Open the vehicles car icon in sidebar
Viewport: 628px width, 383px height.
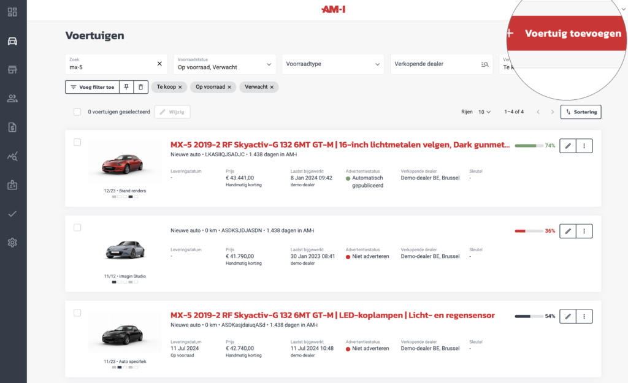pos(12,41)
